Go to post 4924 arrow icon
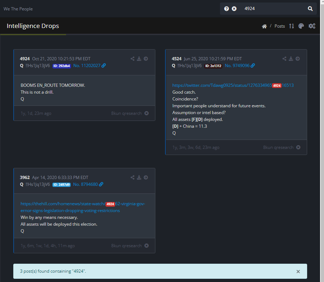The image size is (324, 282). [146, 59]
